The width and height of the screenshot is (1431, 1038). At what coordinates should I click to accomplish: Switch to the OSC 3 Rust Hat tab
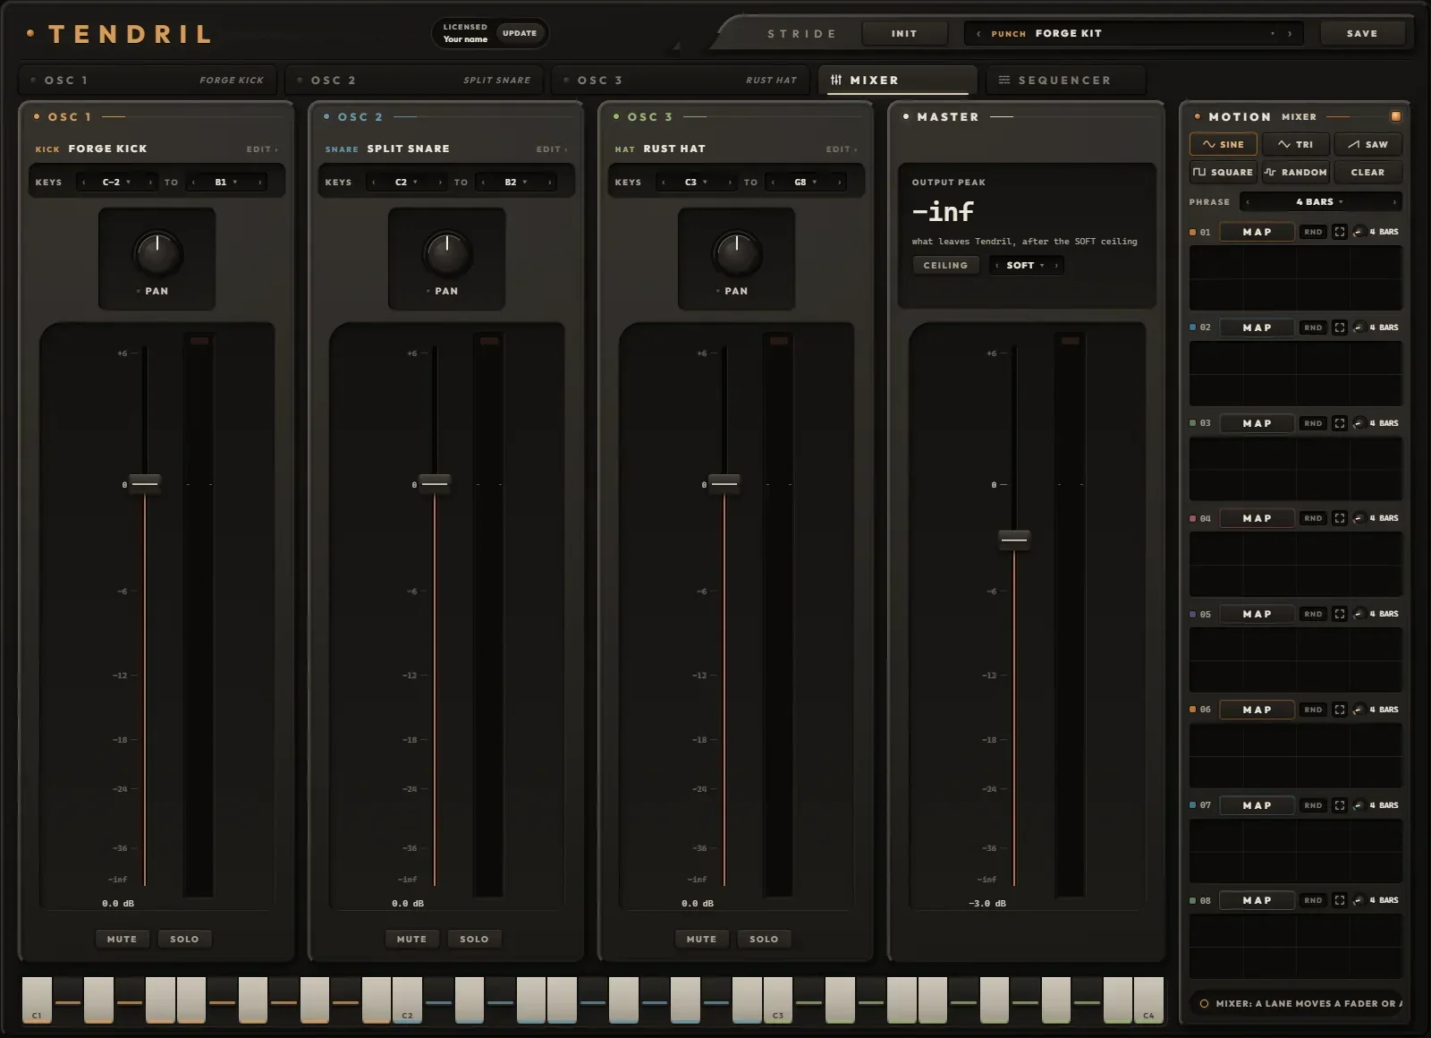click(681, 80)
